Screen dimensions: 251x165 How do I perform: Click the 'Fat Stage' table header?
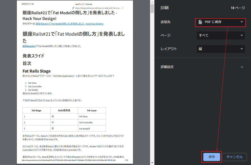click(36, 110)
